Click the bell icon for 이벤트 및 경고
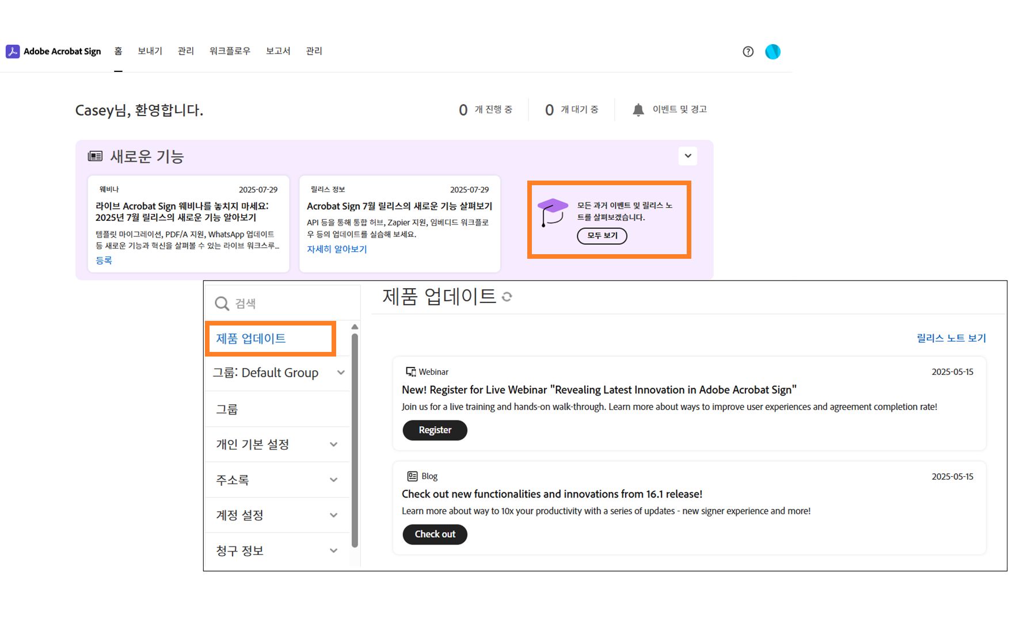This screenshot has height=632, width=1020. [x=638, y=110]
